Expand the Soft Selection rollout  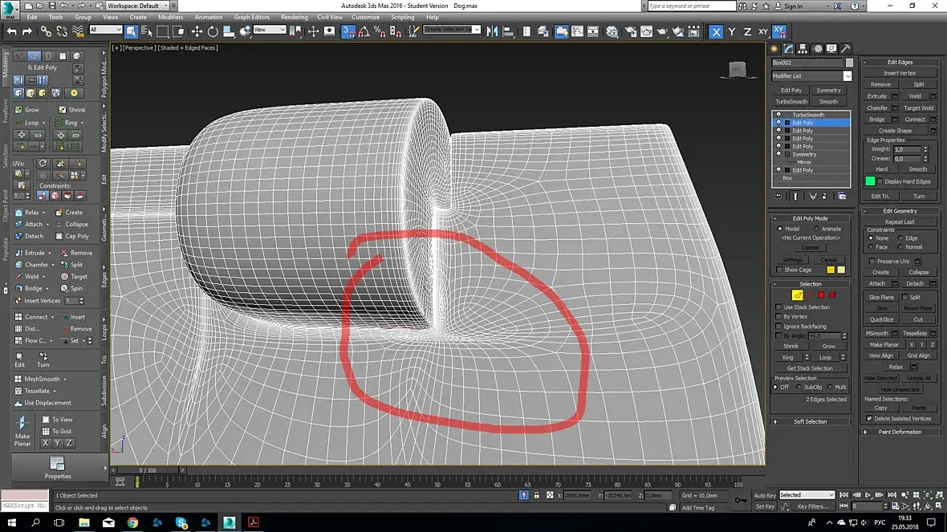pos(810,421)
